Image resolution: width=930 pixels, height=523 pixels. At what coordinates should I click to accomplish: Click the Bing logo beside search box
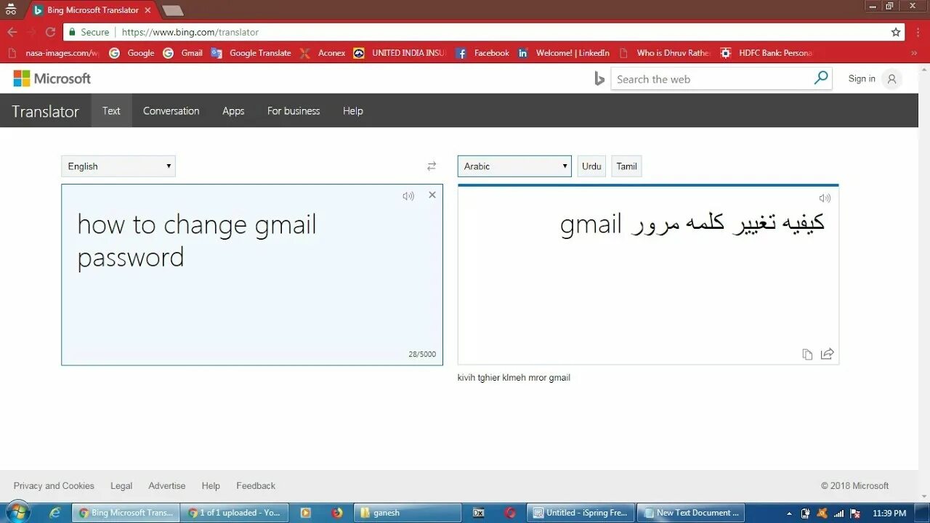coord(599,78)
